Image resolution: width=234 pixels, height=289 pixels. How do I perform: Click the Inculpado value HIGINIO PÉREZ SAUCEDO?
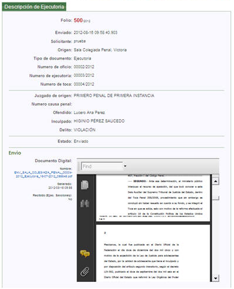99,121
